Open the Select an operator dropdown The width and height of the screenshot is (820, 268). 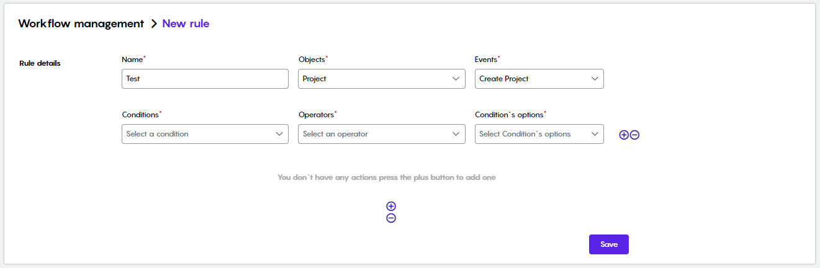click(382, 134)
